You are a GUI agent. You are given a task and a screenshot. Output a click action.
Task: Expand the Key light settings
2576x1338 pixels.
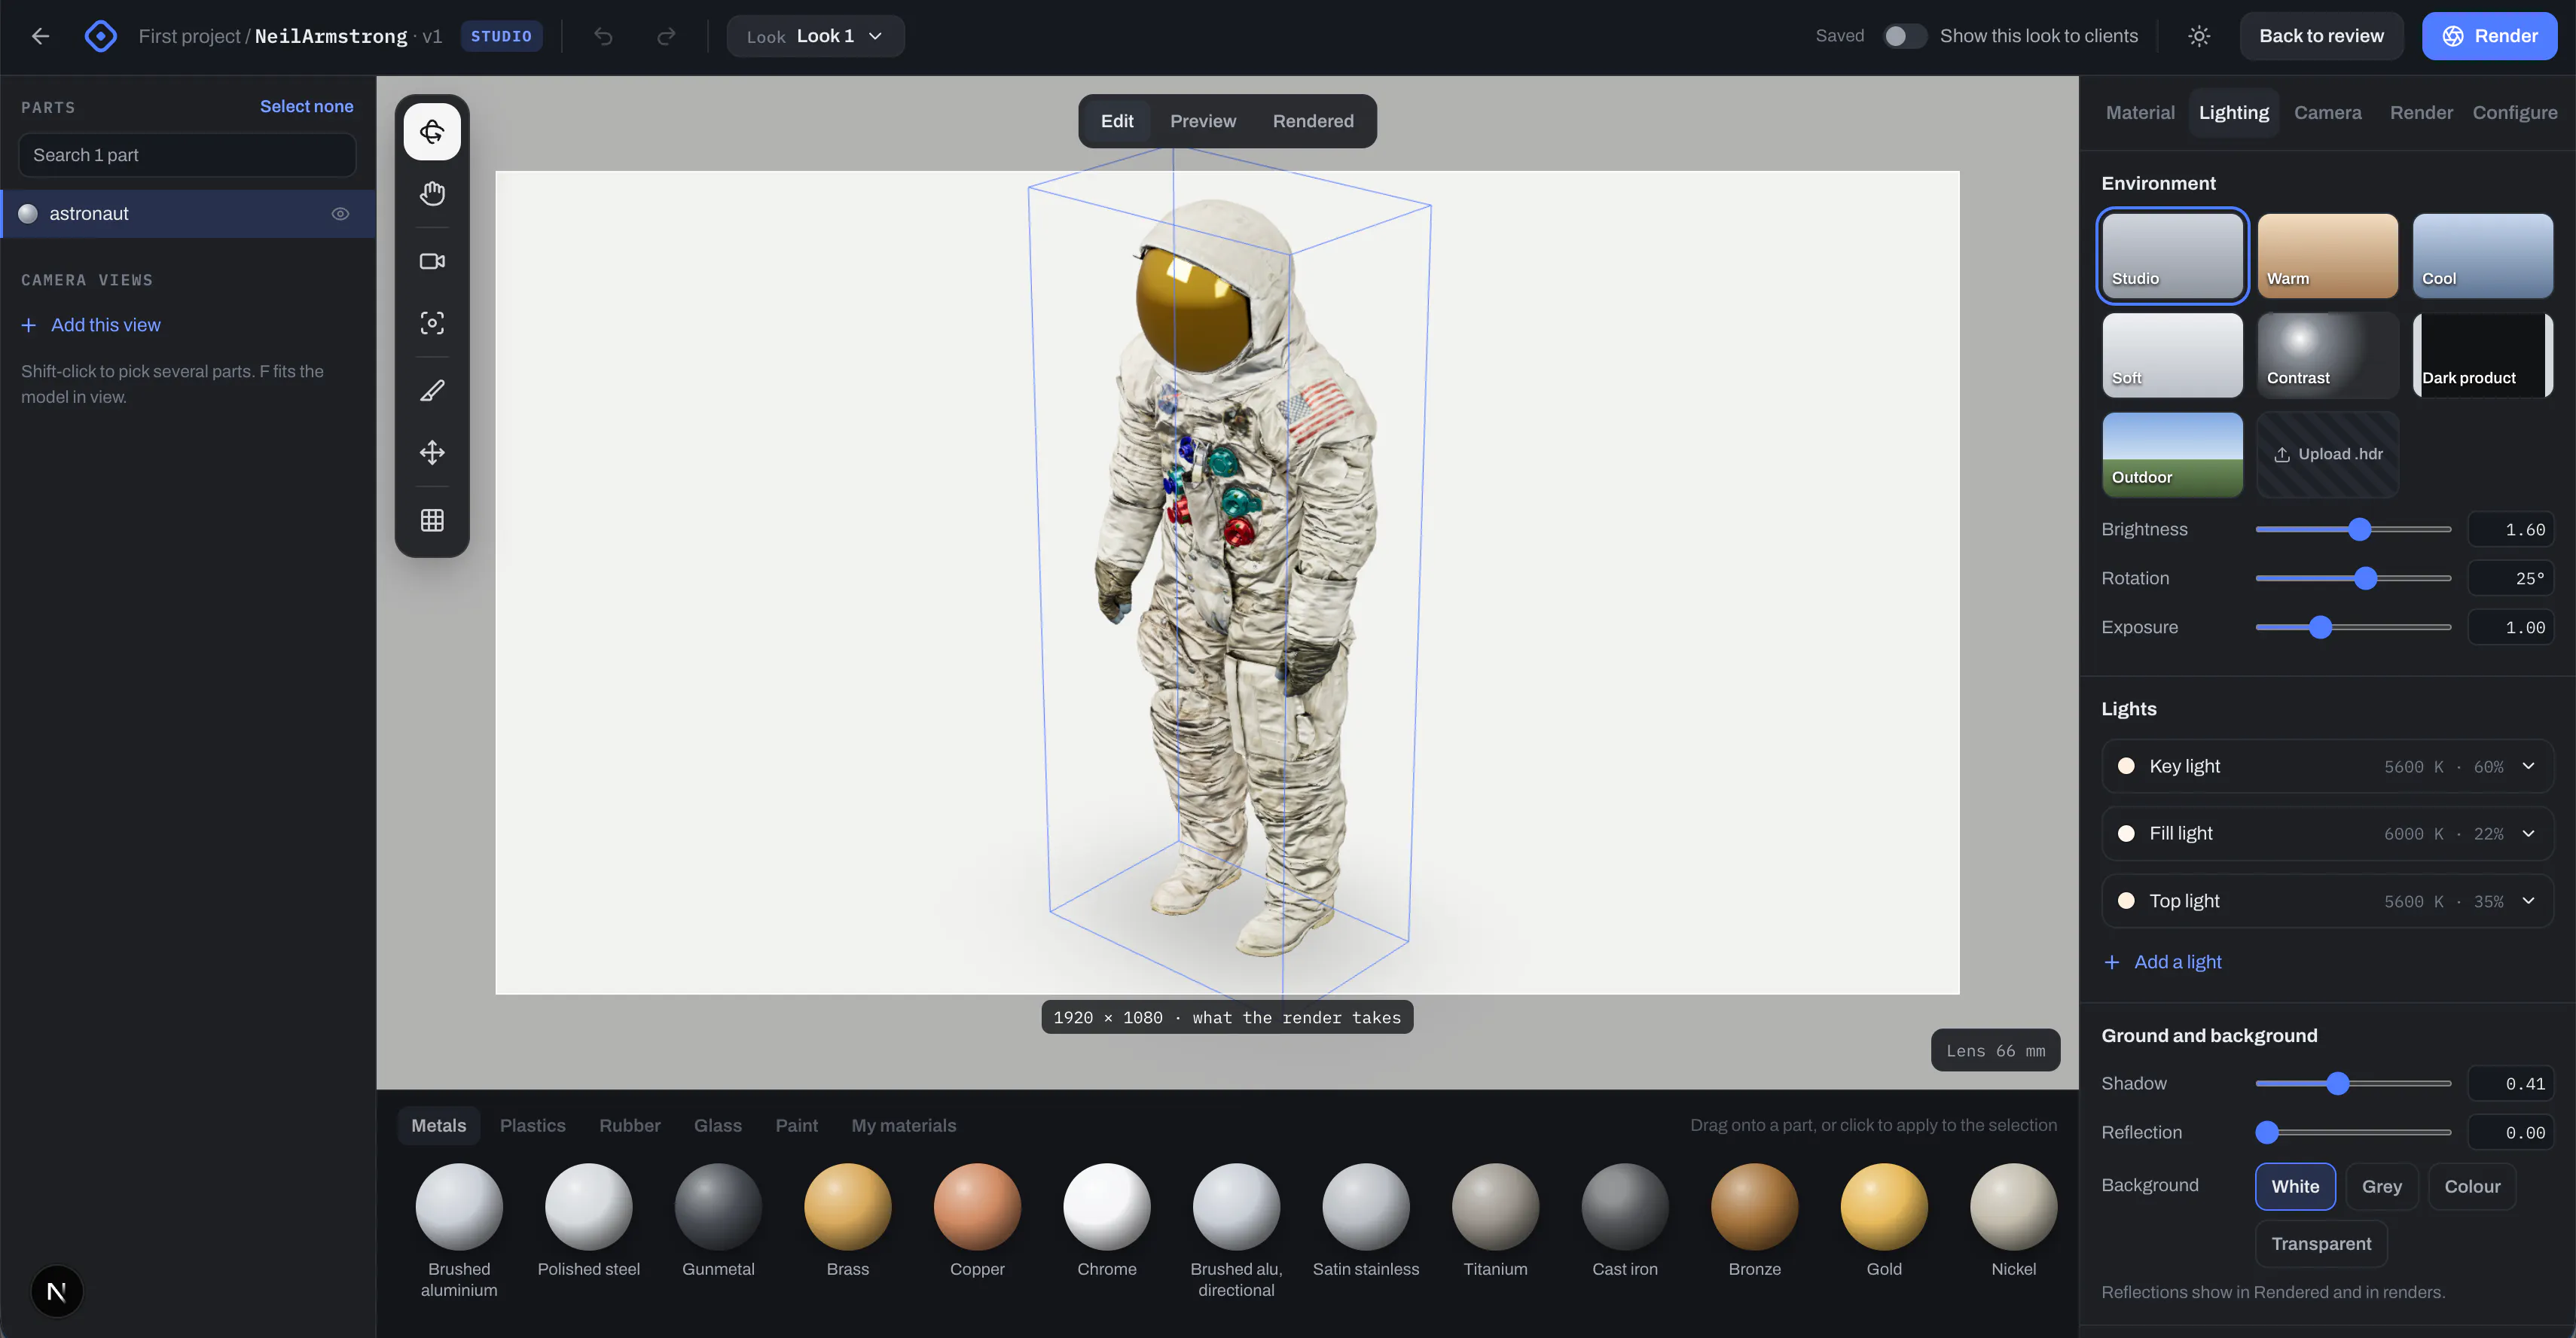[2528, 766]
